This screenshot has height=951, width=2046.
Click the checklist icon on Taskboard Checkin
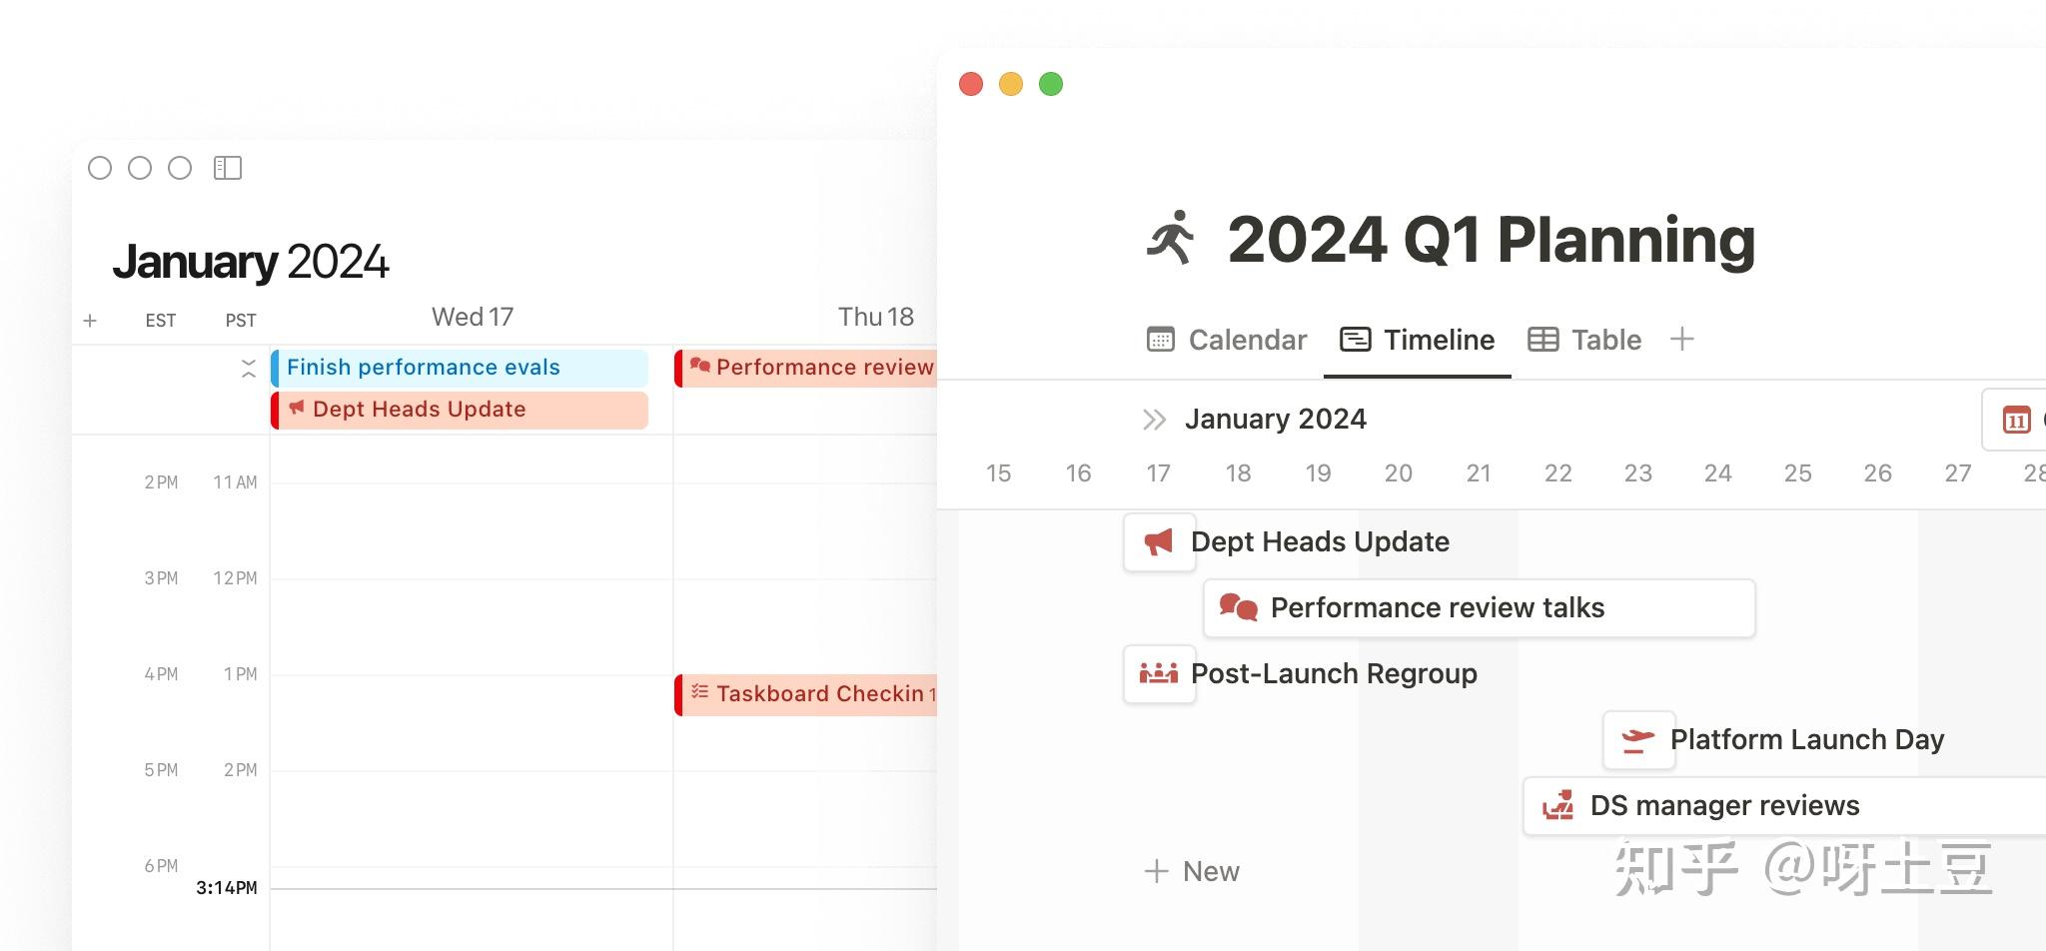point(699,692)
